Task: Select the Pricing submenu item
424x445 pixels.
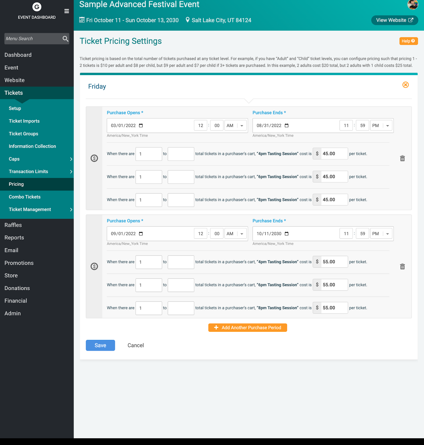Action: (37, 184)
